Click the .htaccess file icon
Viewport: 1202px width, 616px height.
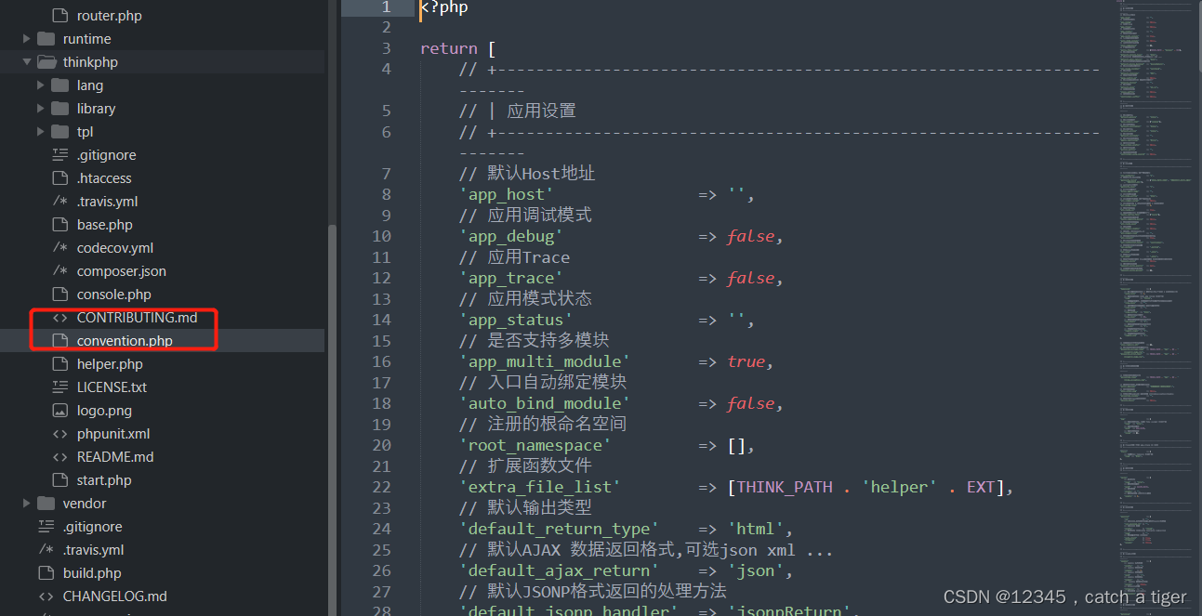(60, 178)
